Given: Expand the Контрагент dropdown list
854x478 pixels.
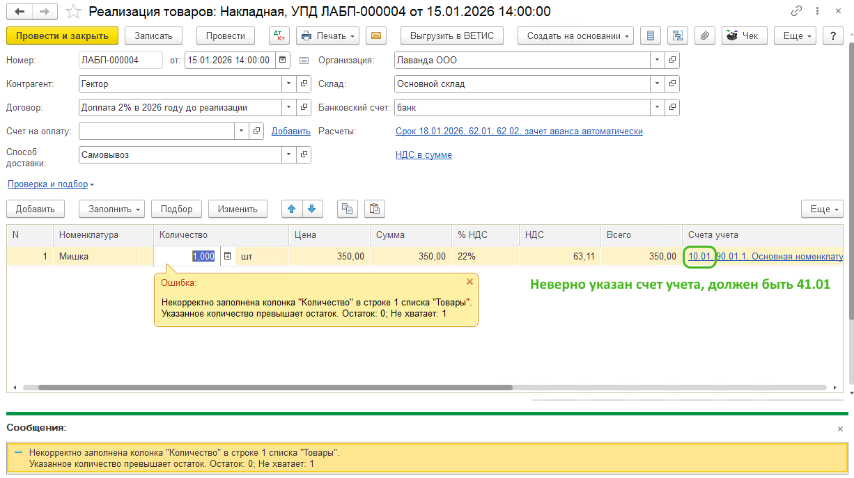Looking at the screenshot, I should click(x=289, y=84).
